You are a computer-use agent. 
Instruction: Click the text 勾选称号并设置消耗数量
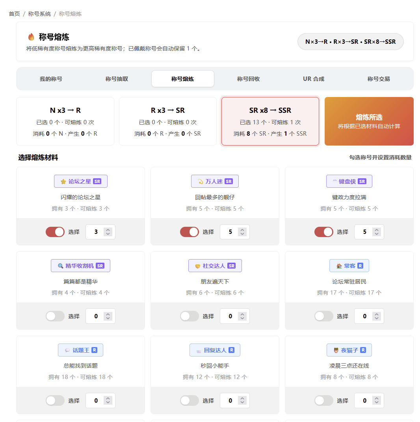(x=380, y=157)
